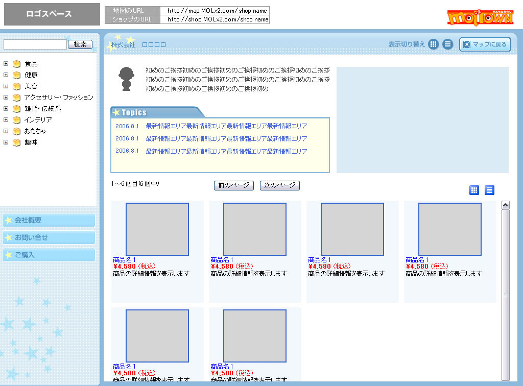This screenshot has width=523, height=386.
Task: Select grid view icon above product list
Action: (x=474, y=190)
